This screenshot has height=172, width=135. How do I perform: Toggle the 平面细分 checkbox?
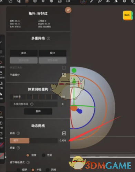64,75
